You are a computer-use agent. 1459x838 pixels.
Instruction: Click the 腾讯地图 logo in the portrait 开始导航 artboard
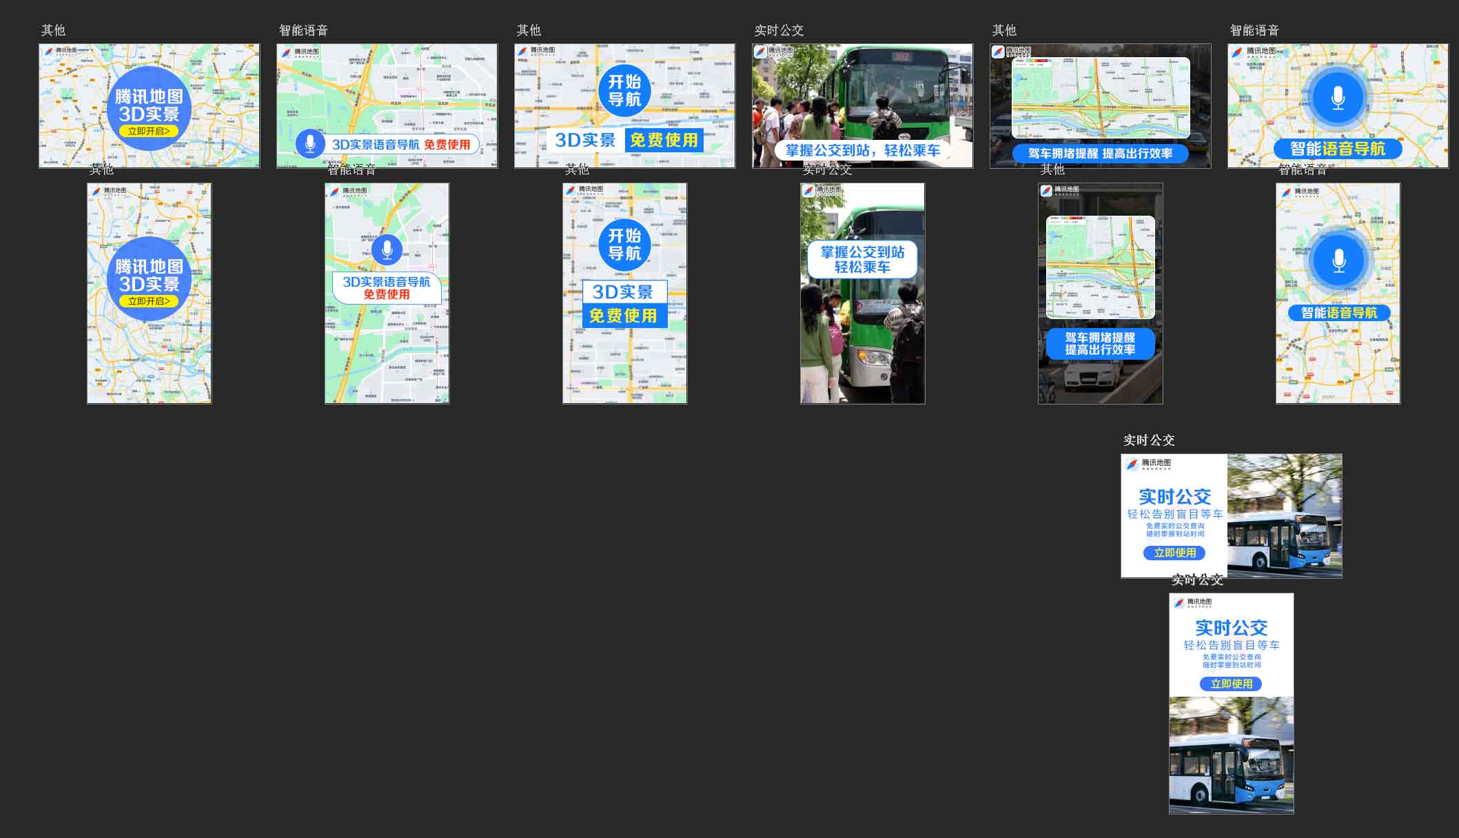584,190
